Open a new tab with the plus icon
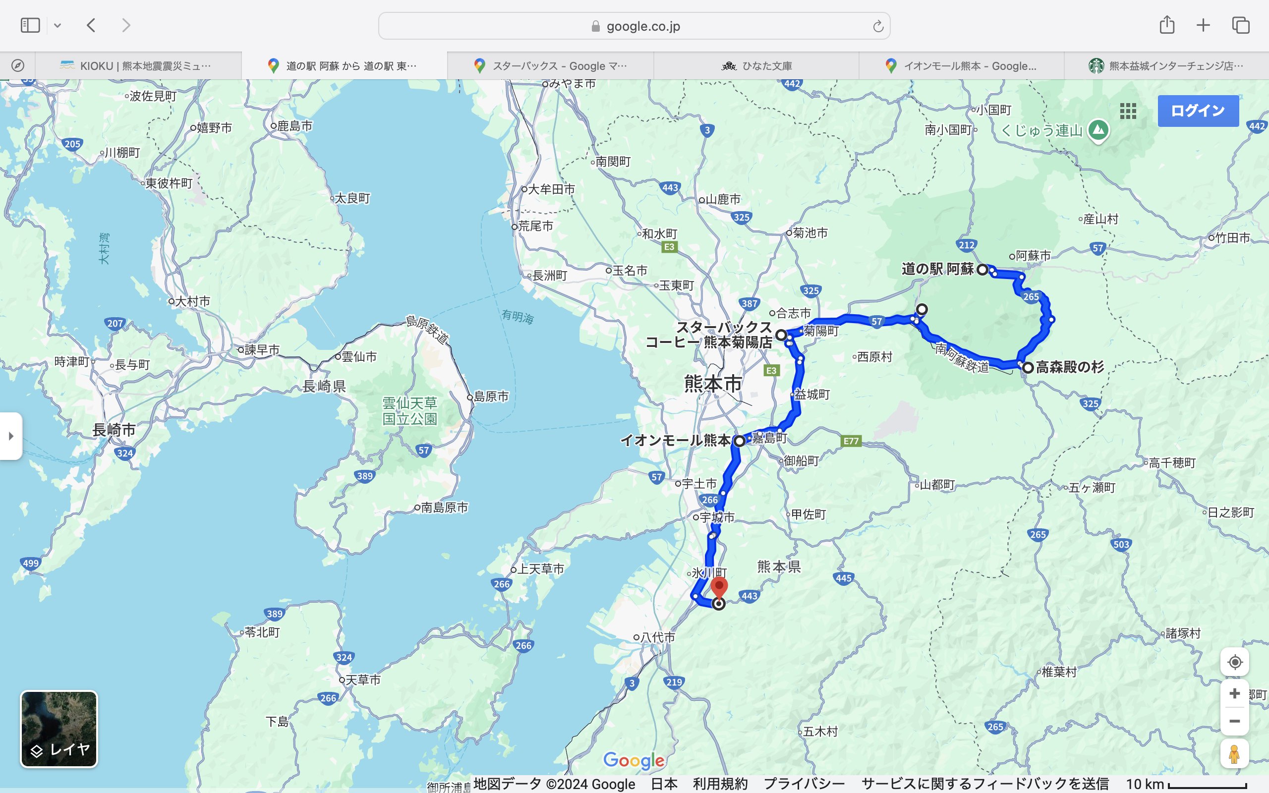Screen dimensions: 1269x793 [1203, 25]
